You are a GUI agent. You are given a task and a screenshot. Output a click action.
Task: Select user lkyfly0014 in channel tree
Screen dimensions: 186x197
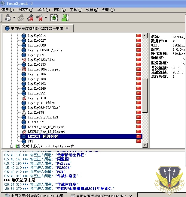37,36
